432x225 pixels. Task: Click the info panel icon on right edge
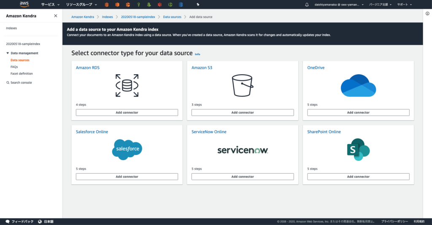pos(427,13)
